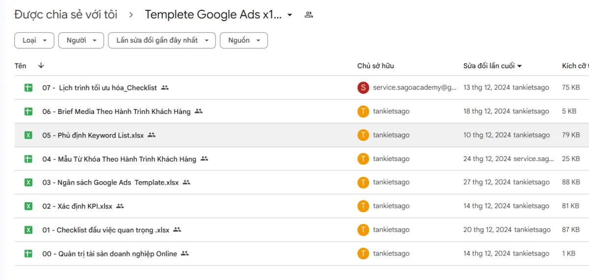Click the Sheets icon for 00 - Quản trị tài sản
Viewport: 589px width, 280px height.
tap(28, 253)
